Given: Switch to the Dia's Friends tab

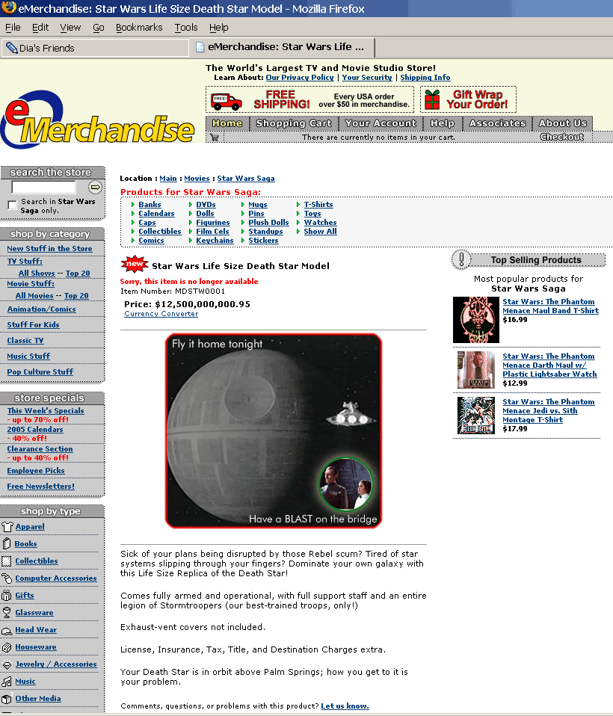Looking at the screenshot, I should pyautogui.click(x=95, y=48).
